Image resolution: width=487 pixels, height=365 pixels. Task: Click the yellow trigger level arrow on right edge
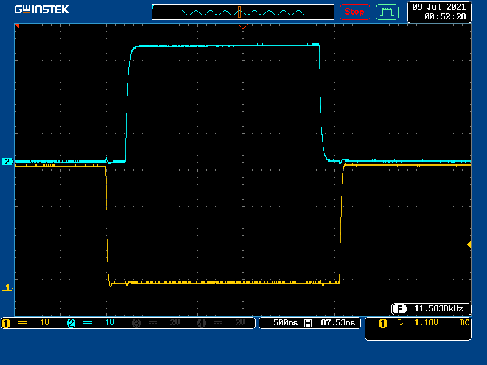coord(469,244)
